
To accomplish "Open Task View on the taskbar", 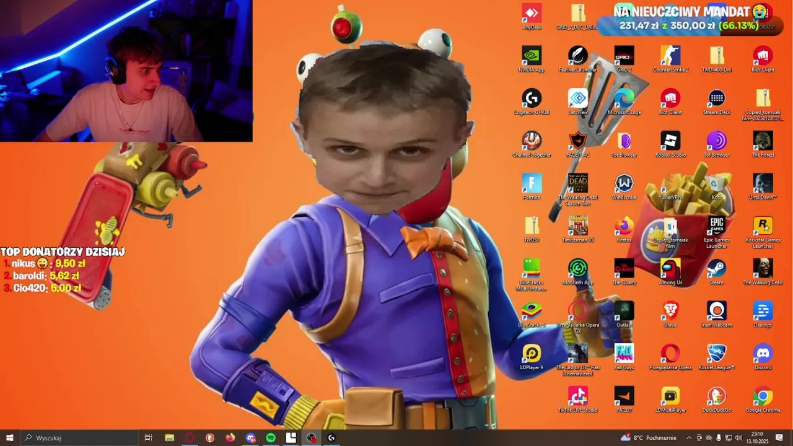I will point(148,438).
